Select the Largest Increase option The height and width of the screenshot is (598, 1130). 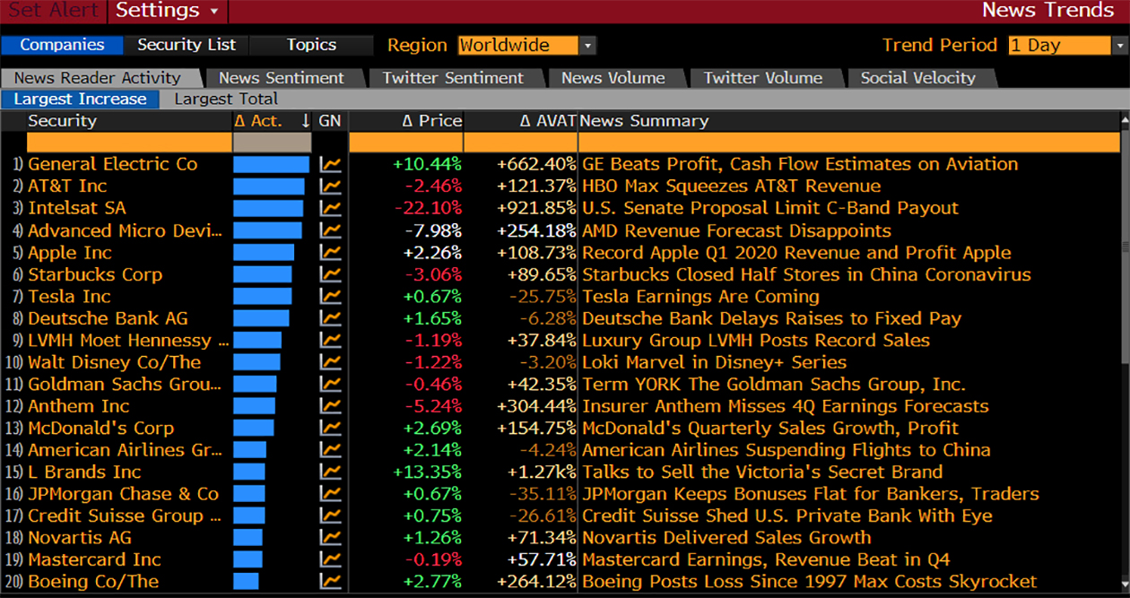pyautogui.click(x=80, y=100)
